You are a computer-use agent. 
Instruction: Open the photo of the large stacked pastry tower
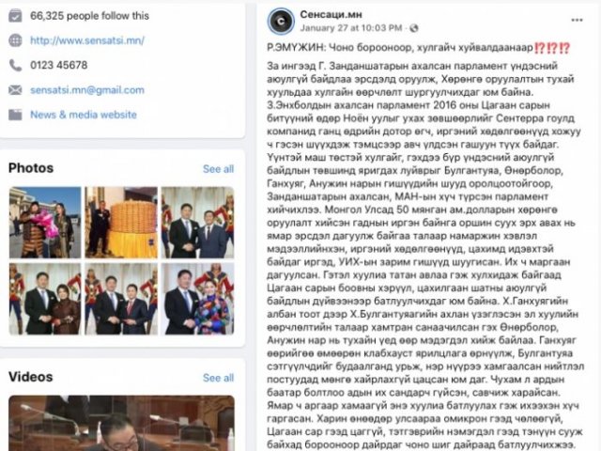point(121,223)
